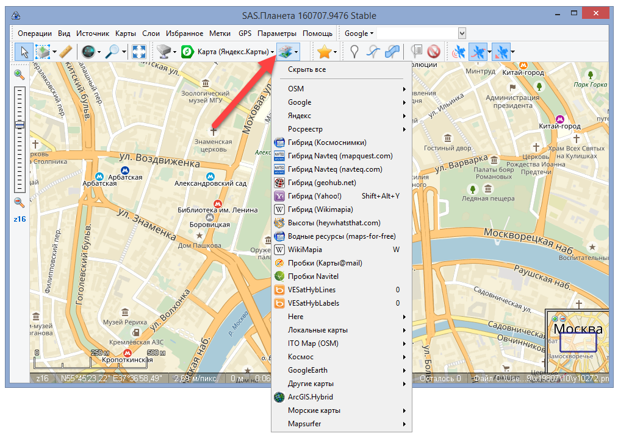Click the star Favorites icon
The image size is (618, 436).
click(324, 52)
